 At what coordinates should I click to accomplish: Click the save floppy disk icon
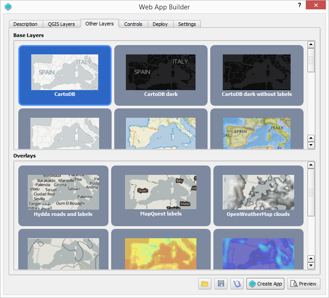click(x=221, y=284)
